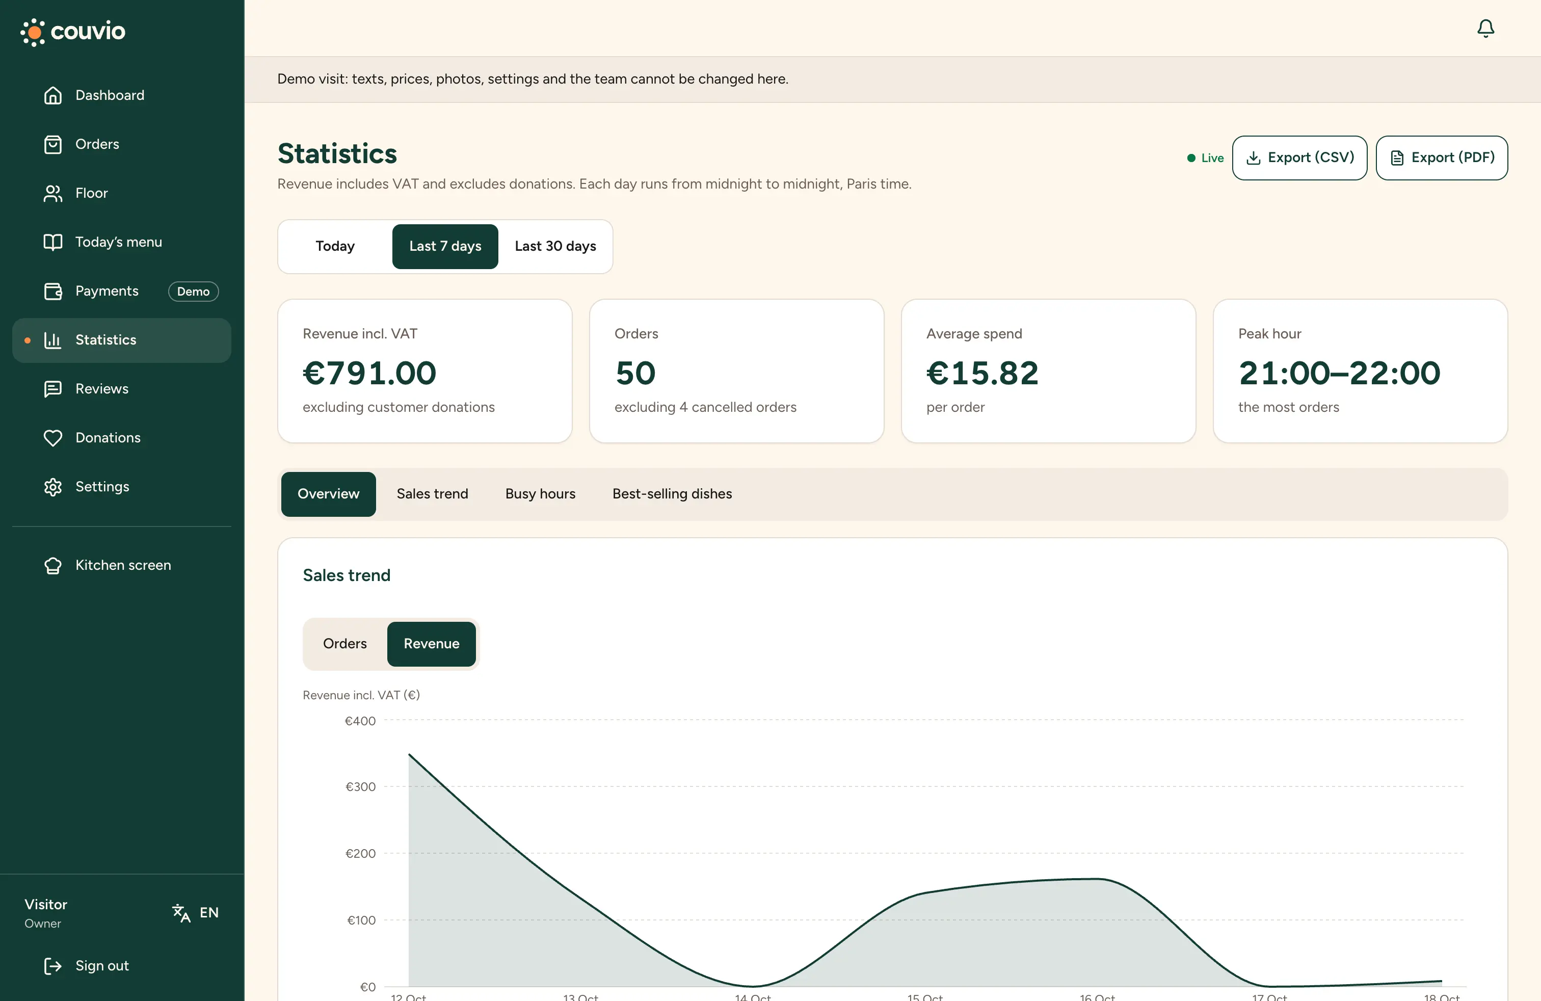Image resolution: width=1541 pixels, height=1001 pixels.
Task: Change the language via EN
Action: (209, 912)
